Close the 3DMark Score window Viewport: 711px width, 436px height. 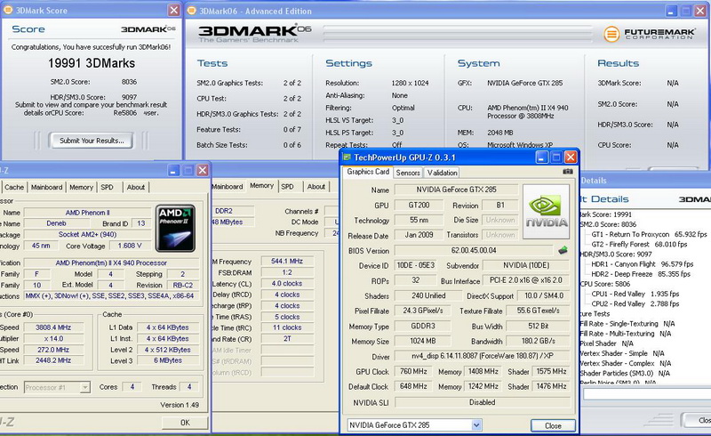(x=173, y=10)
